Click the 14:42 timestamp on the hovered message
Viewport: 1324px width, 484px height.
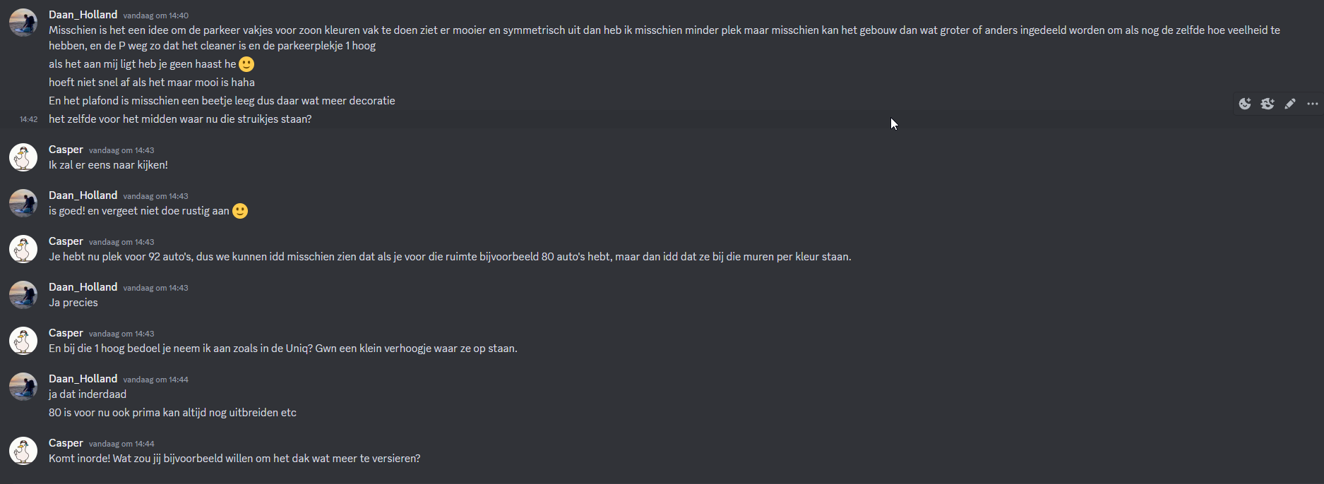(29, 119)
